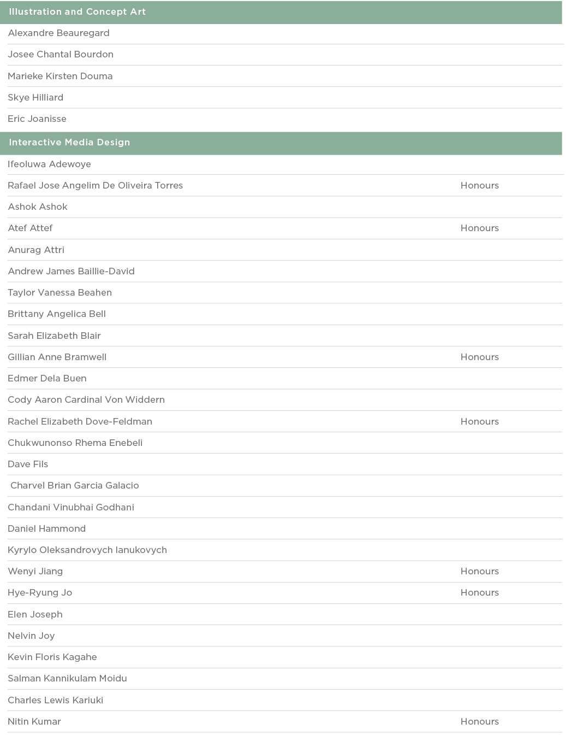
Task: Select Kyrylo Oleksandrovych Ianukovych name
Action: point(87,550)
